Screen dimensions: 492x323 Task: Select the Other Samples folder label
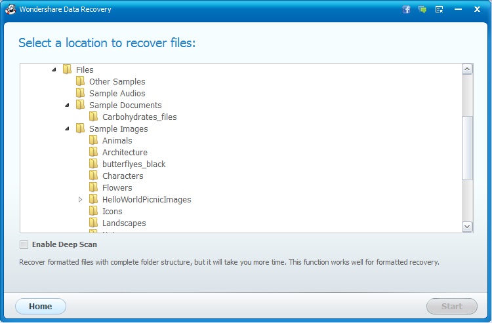pyautogui.click(x=117, y=81)
